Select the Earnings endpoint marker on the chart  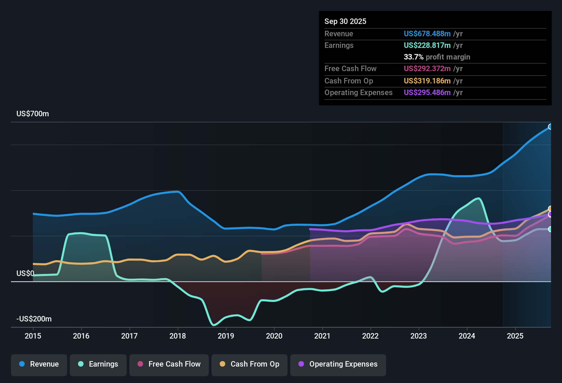click(x=551, y=230)
